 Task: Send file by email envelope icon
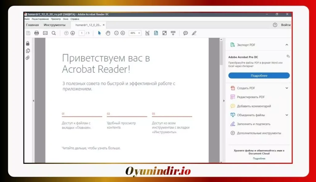point(45,33)
